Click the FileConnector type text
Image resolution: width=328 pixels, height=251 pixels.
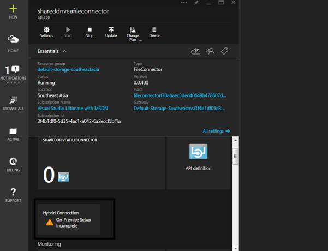pos(148,69)
